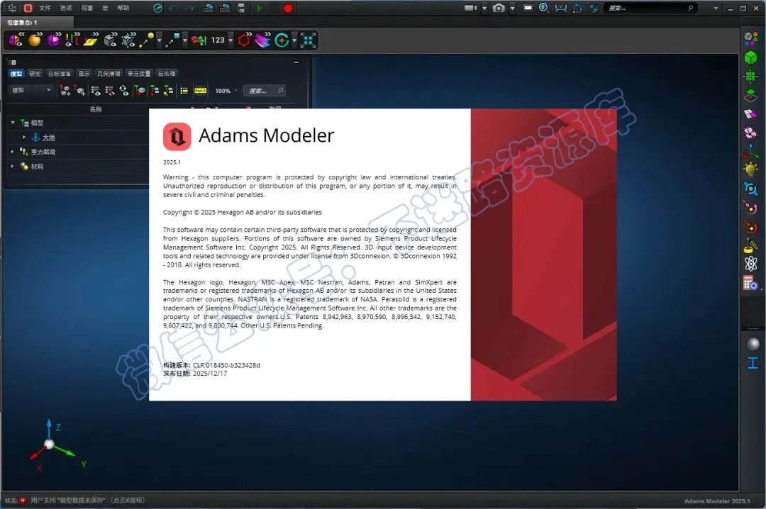Image resolution: width=766 pixels, height=509 pixels.
Task: Click the angle measure icon in top bar
Action: tap(577, 8)
